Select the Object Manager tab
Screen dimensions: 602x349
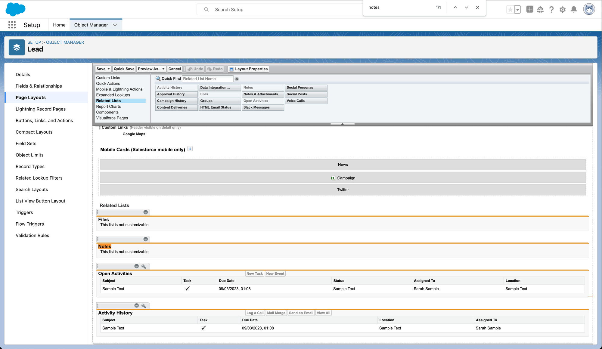(91, 25)
